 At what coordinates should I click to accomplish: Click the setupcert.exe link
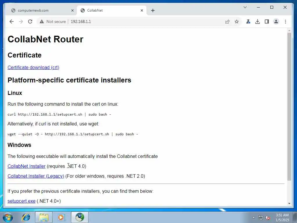[x=21, y=201]
